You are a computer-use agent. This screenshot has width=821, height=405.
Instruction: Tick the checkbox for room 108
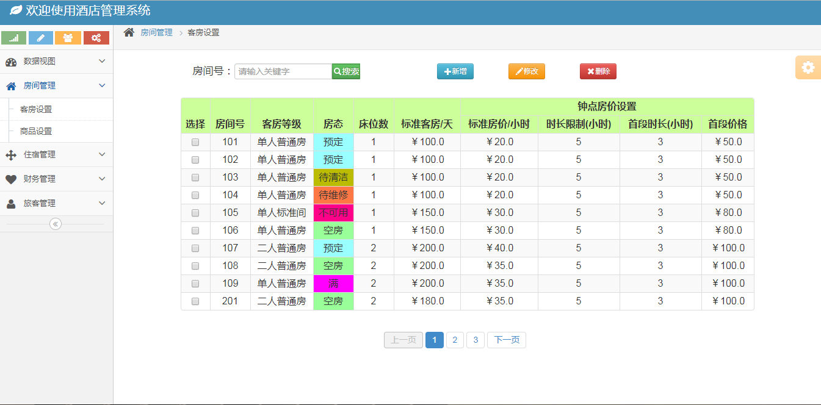[195, 266]
